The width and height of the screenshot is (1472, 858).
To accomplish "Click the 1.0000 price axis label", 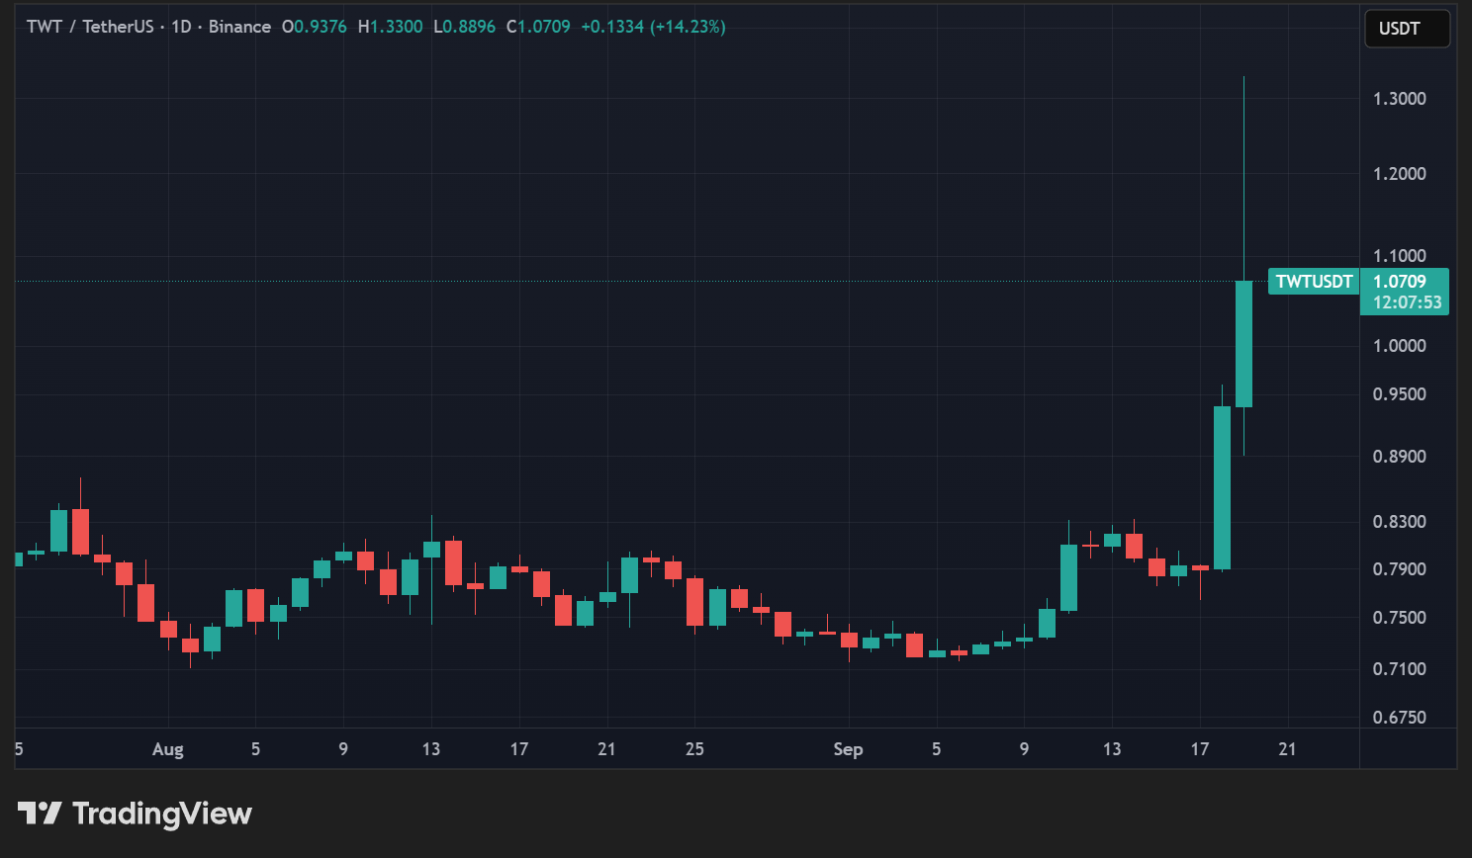I will (x=1399, y=346).
